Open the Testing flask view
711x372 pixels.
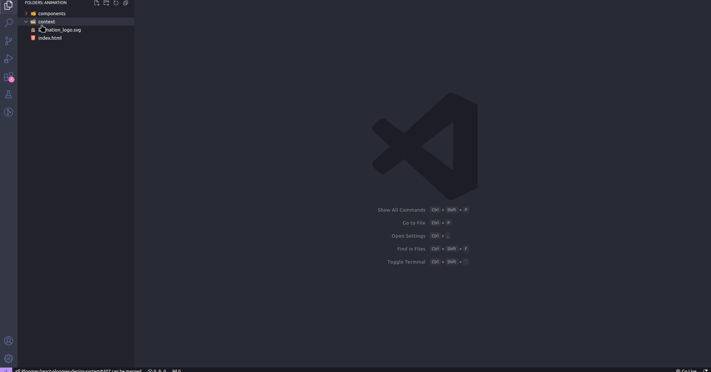9,94
